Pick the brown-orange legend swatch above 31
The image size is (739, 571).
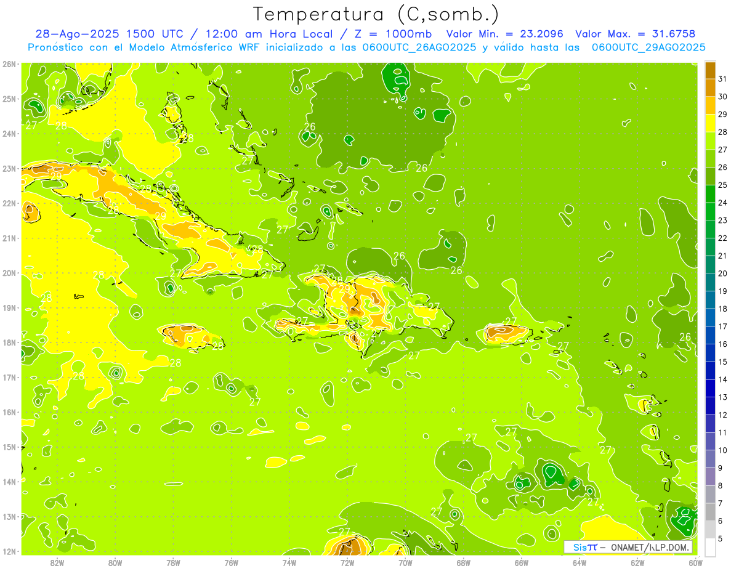[710, 71]
